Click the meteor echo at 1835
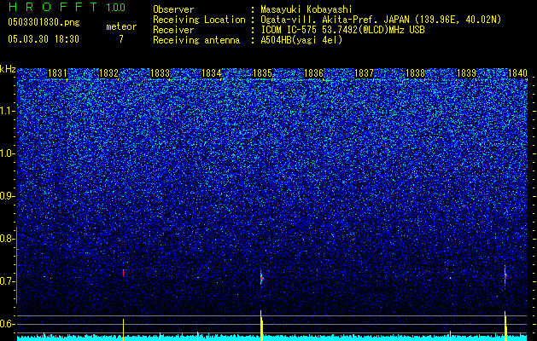The image size is (537, 341). click(x=261, y=278)
